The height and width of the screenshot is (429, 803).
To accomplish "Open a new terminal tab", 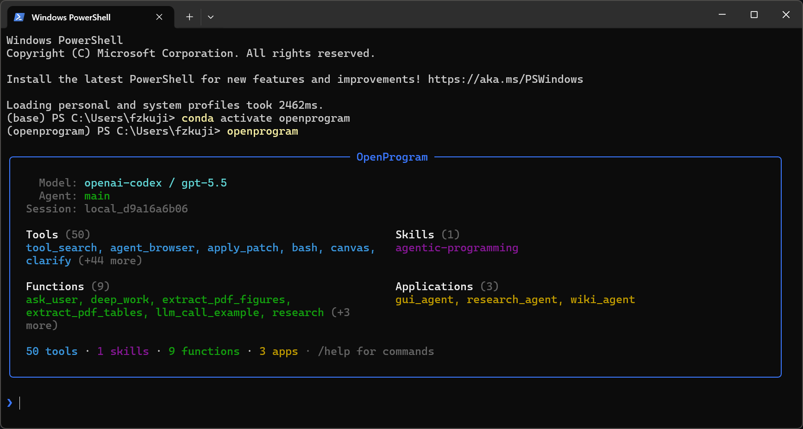I will click(x=189, y=17).
